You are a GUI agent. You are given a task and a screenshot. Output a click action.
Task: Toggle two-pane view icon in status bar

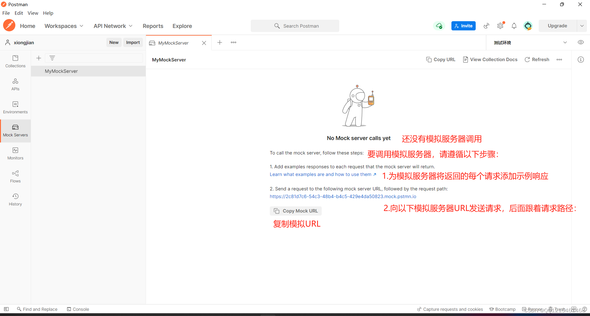coord(574,309)
